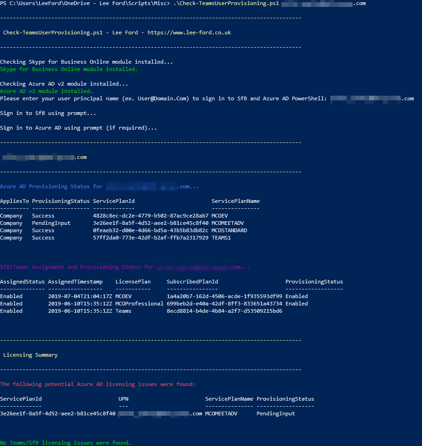422x446 pixels.
Task: Click PendingInput in the licensing issues table
Action: (275, 413)
